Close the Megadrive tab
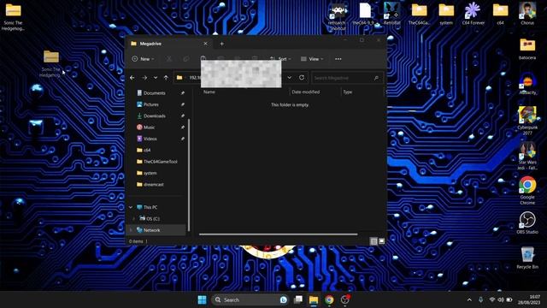 click(205, 44)
